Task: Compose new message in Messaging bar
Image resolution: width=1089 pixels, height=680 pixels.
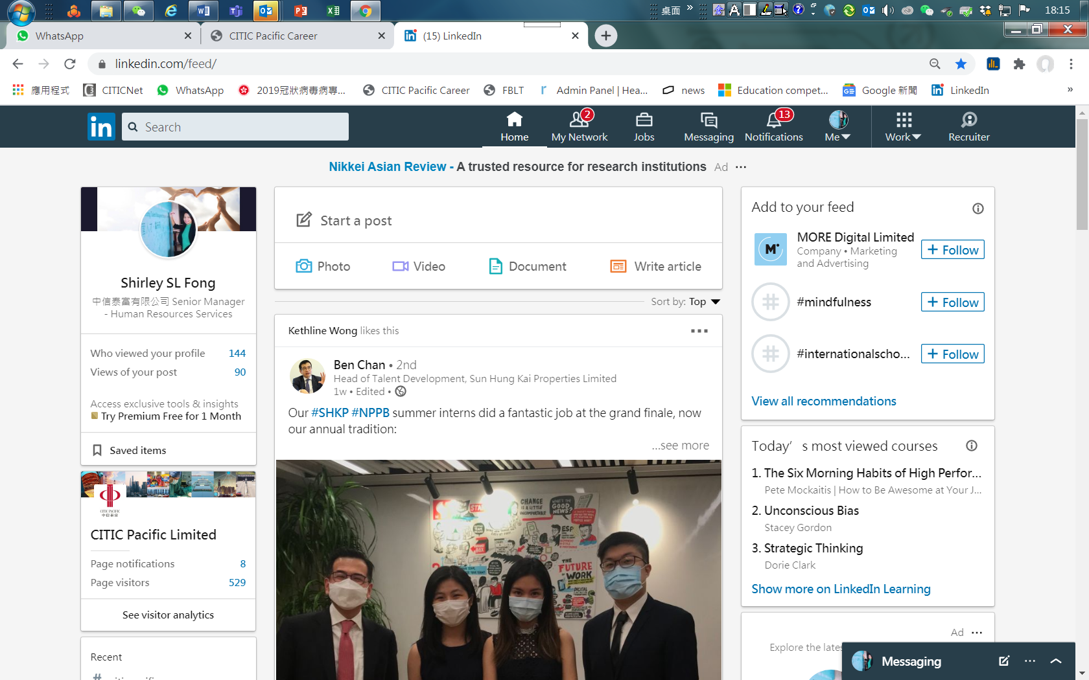Action: coord(1003,661)
